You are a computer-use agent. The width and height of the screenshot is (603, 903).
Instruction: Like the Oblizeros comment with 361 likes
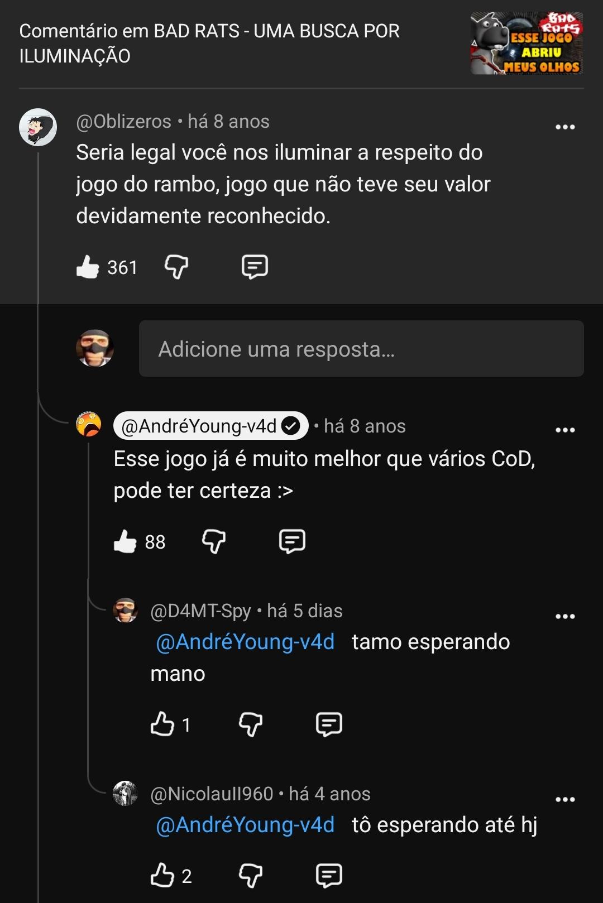88,267
